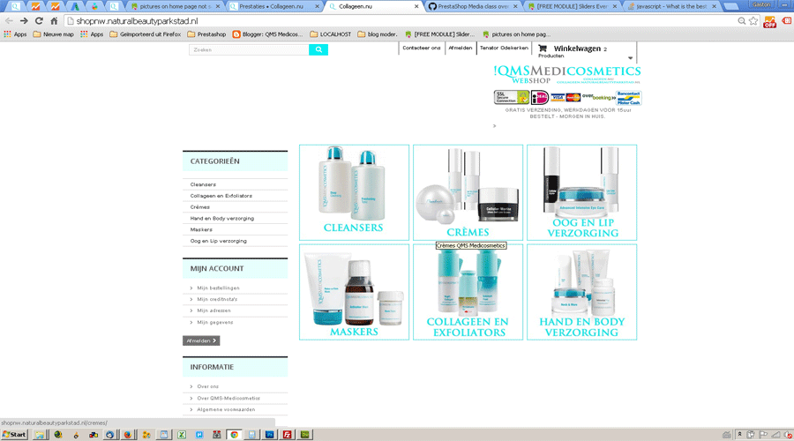
Task: Open the Cleansers category link
Action: click(203, 184)
